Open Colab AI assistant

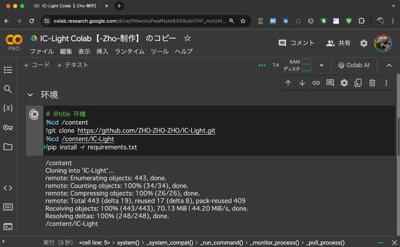click(354, 65)
